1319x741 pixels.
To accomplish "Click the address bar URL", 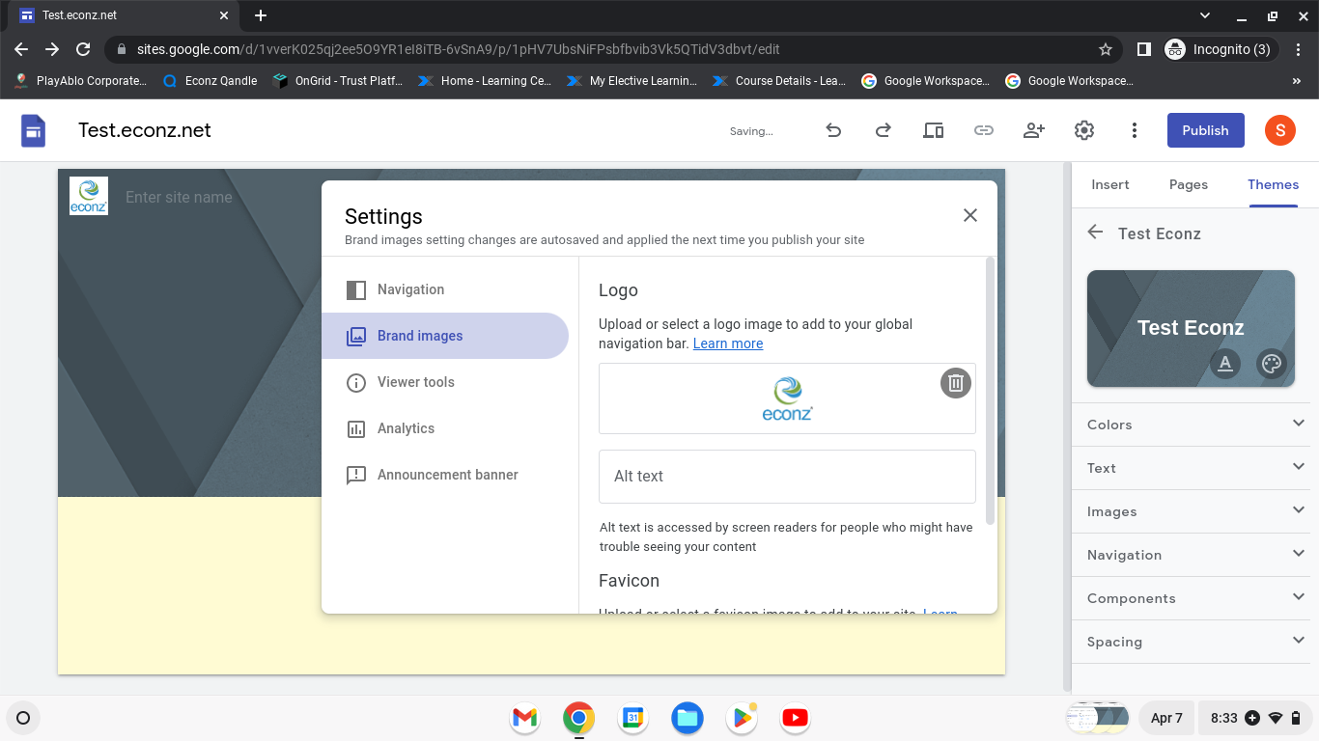I will pos(459,49).
